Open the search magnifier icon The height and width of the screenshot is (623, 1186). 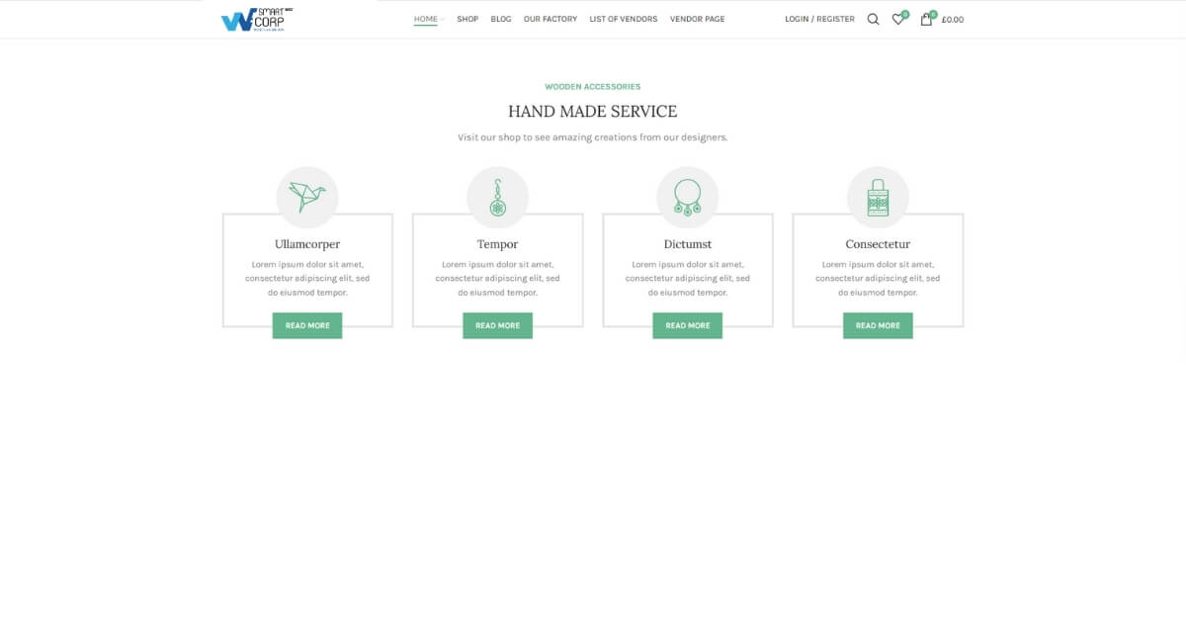[x=873, y=19]
